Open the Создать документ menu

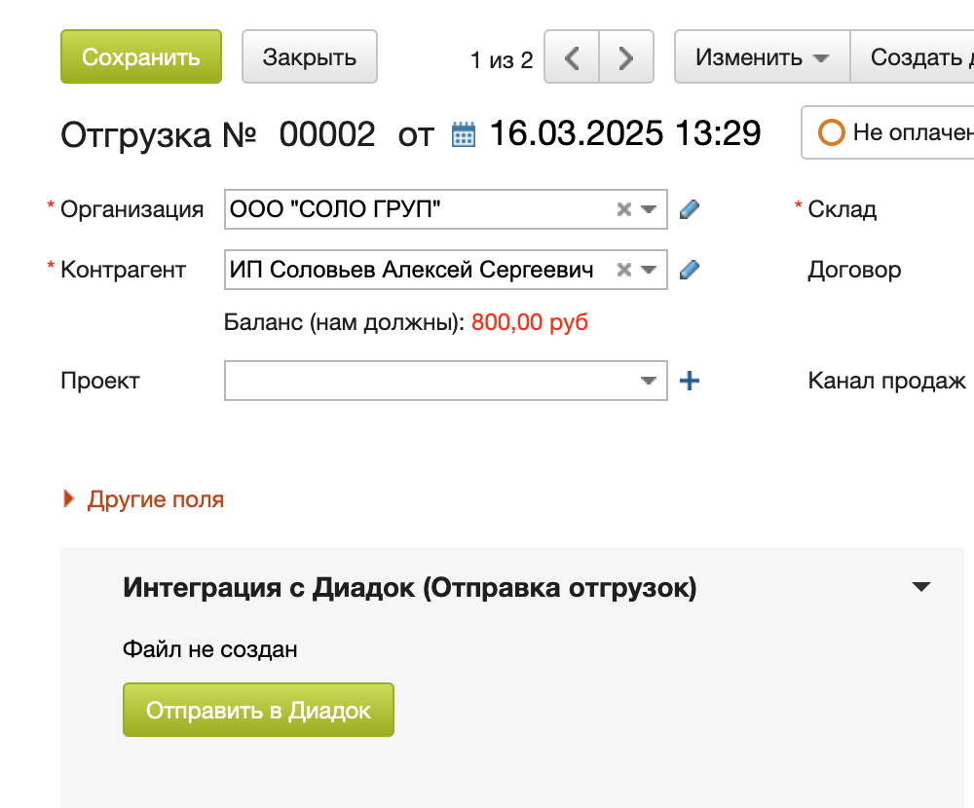(916, 57)
